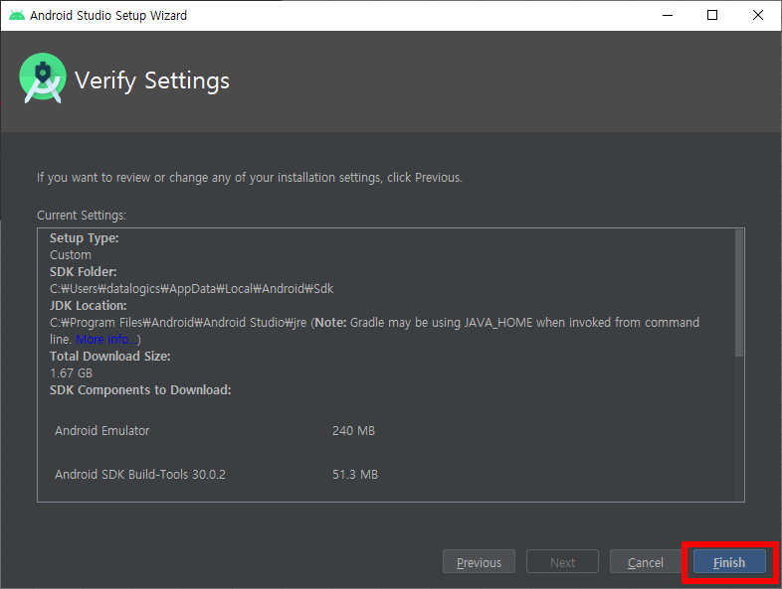The width and height of the screenshot is (782, 589).
Task: Click the Android Studio logo in header
Action: pos(43,78)
